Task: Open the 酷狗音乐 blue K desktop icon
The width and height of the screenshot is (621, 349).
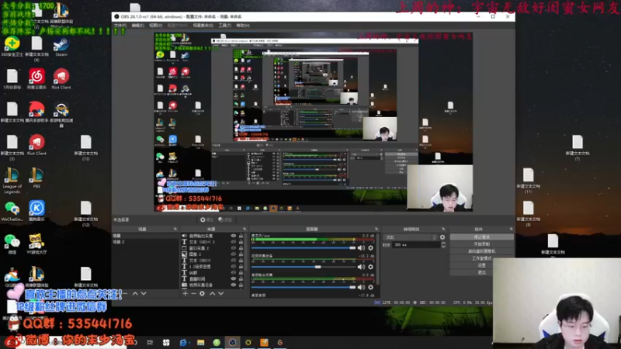Action: click(36, 210)
